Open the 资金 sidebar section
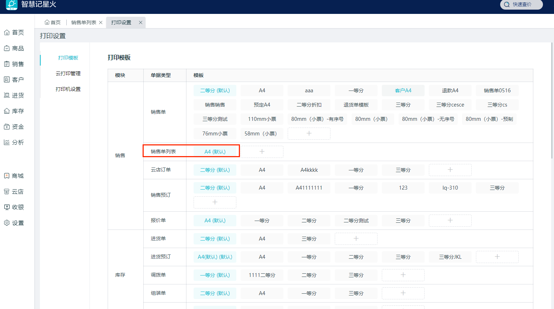The width and height of the screenshot is (554, 309). (x=14, y=127)
